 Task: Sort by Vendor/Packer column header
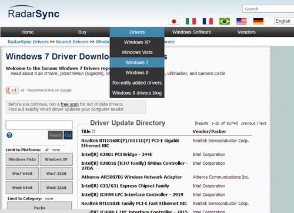click(x=209, y=131)
